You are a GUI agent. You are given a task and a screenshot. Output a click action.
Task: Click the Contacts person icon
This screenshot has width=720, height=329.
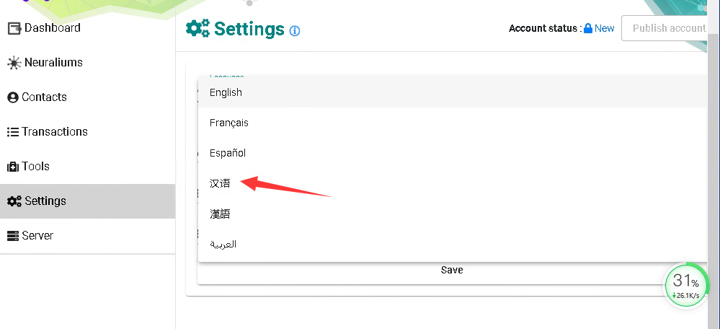pos(13,97)
